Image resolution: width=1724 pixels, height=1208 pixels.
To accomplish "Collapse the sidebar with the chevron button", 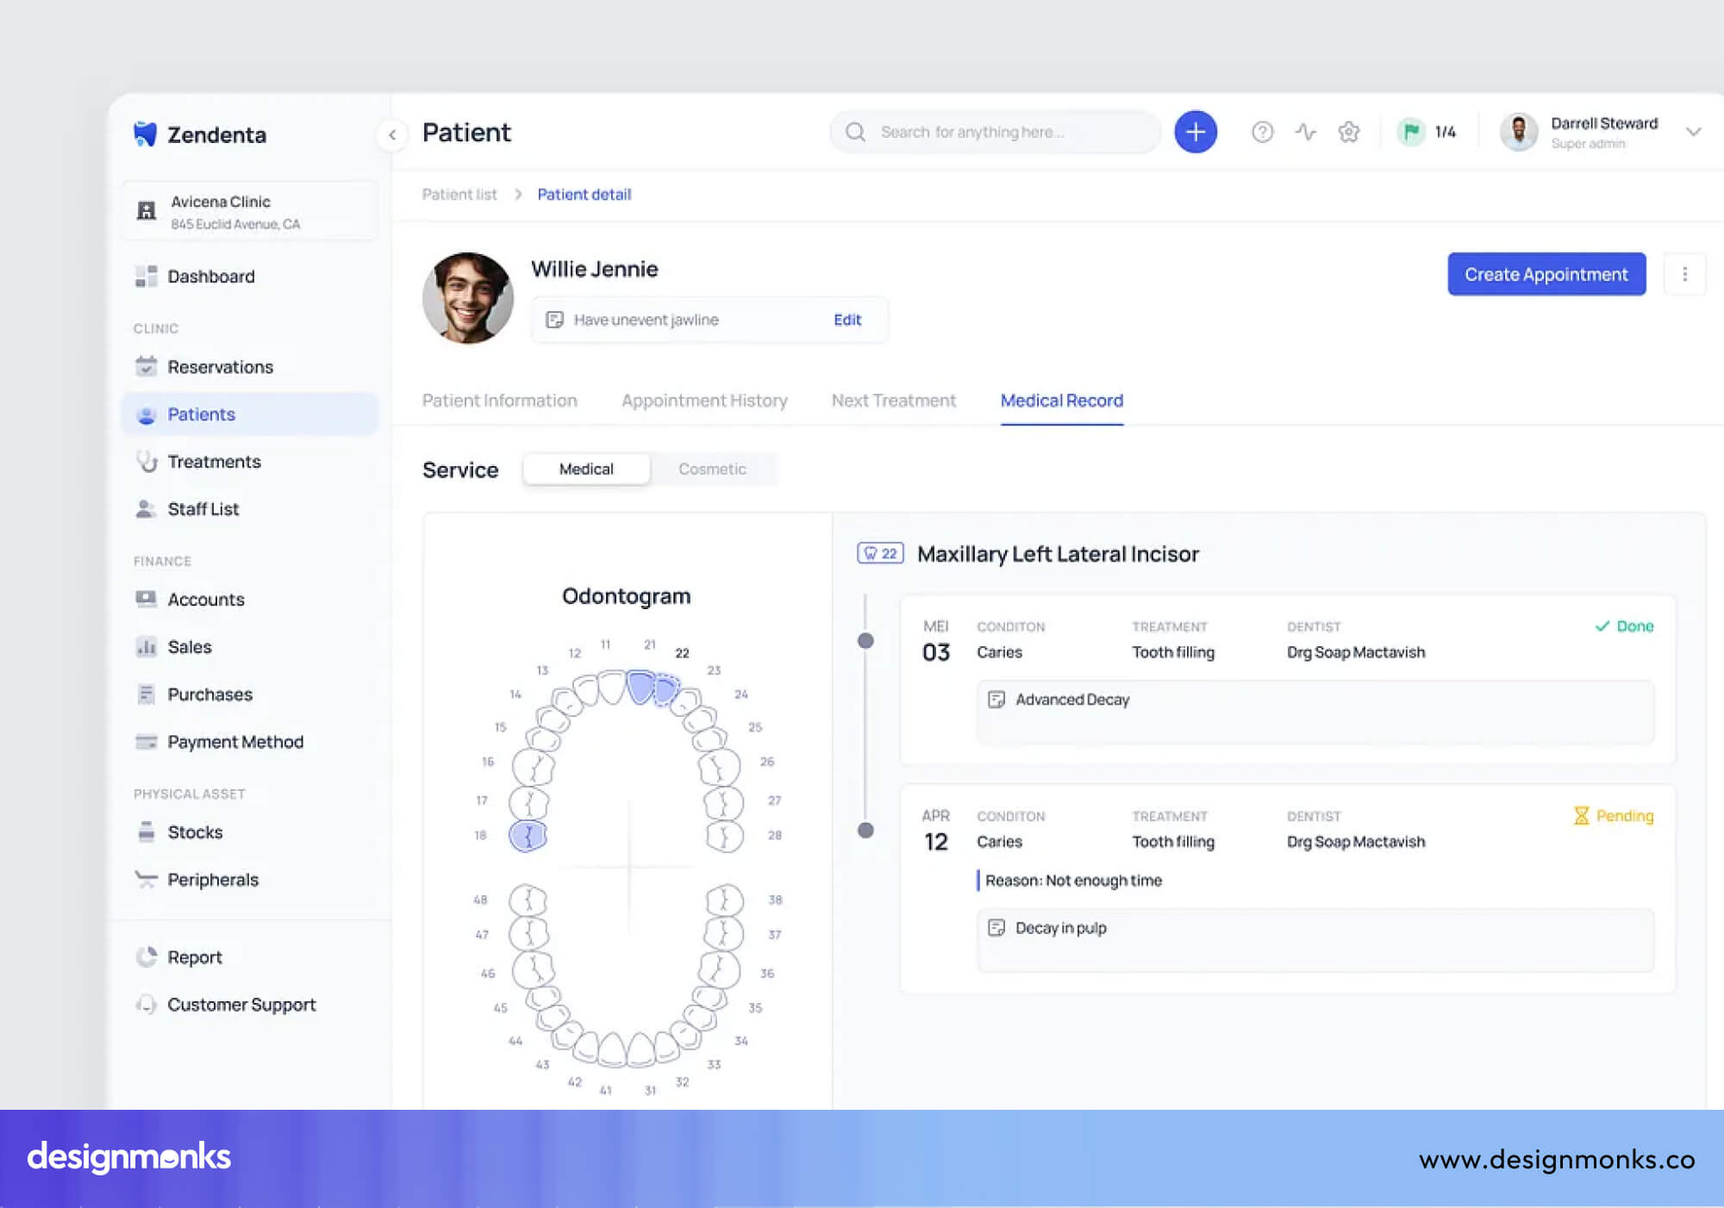I will 392,134.
